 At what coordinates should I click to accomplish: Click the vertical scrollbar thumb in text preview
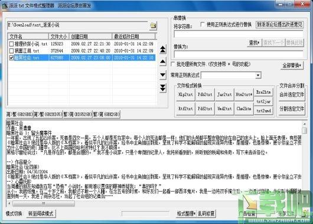pyautogui.click(x=304, y=130)
